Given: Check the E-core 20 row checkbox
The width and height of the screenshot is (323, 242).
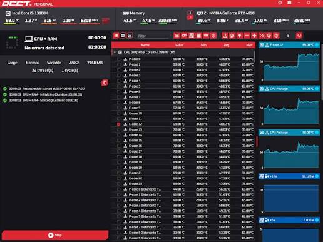Looking at the screenshot, I should [x=119, y=168].
